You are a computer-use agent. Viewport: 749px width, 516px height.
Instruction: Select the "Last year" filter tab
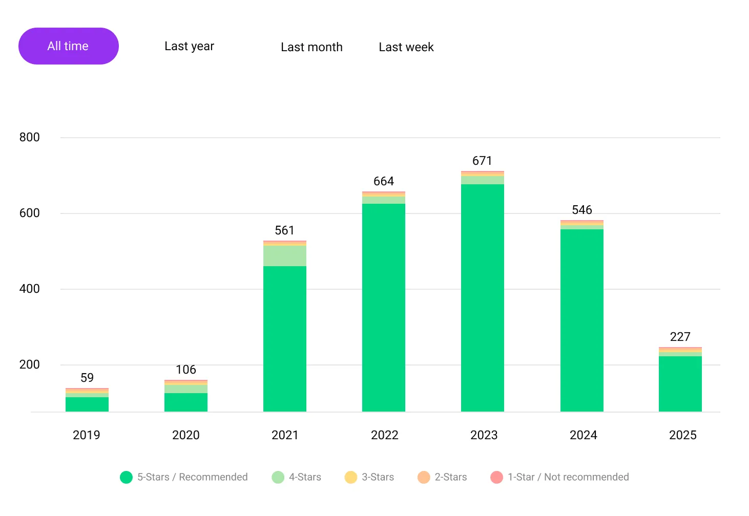[x=189, y=46]
